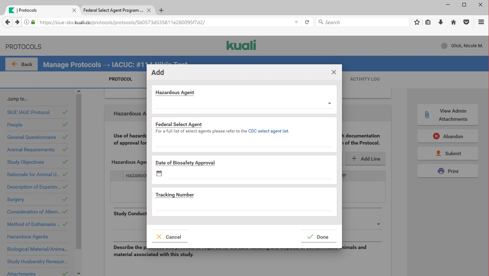This screenshot has width=489, height=276.
Task: Switch to the Federal Select Agent Program tab
Action: tap(113, 10)
